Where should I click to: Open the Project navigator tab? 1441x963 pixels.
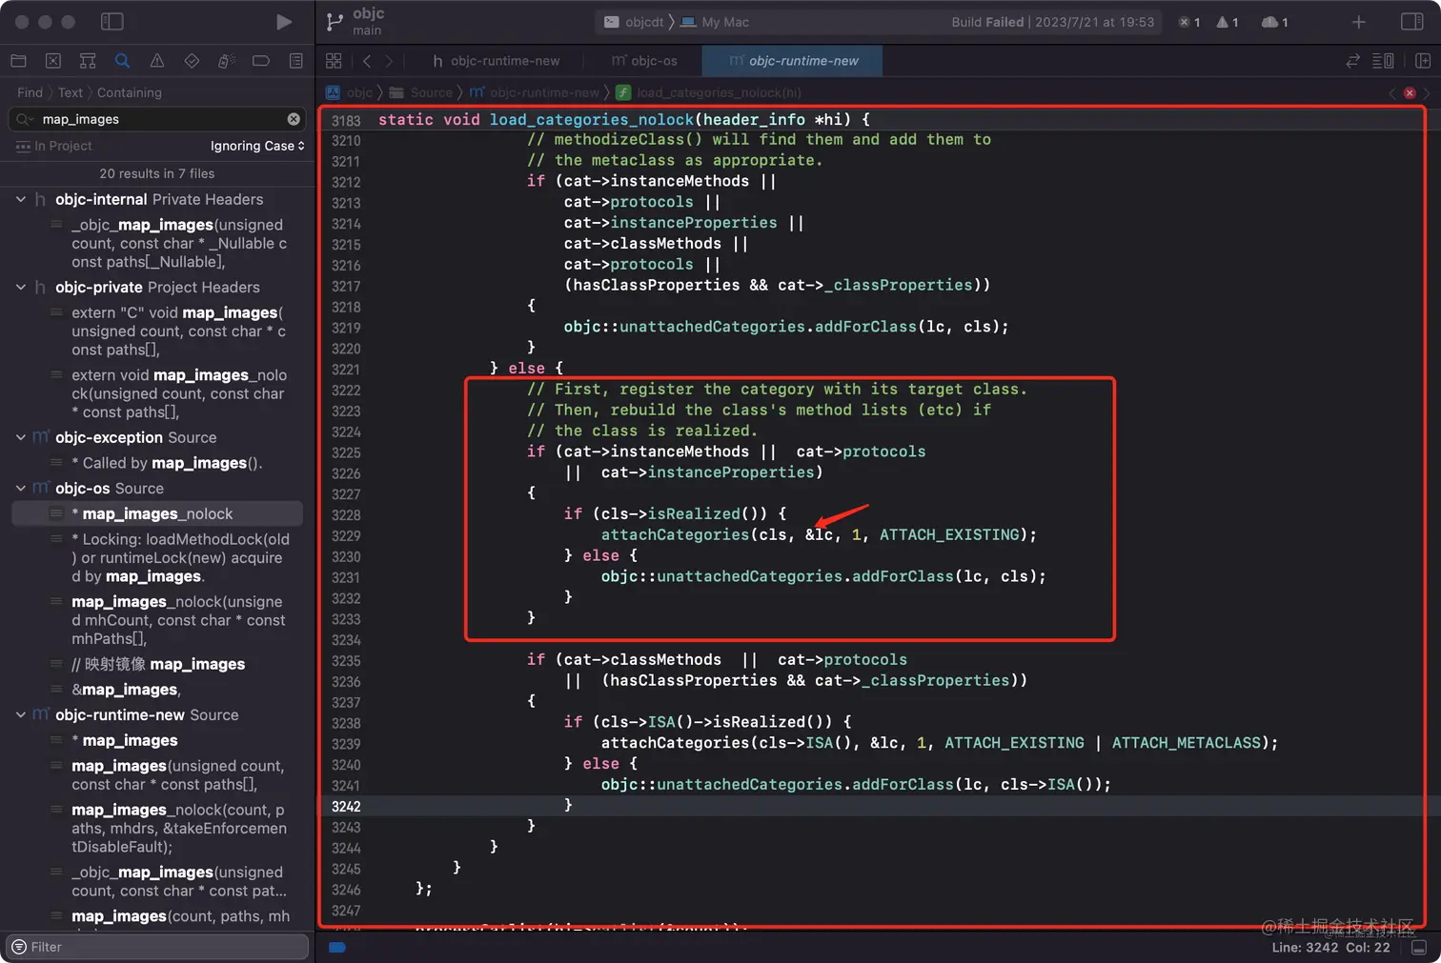click(18, 61)
